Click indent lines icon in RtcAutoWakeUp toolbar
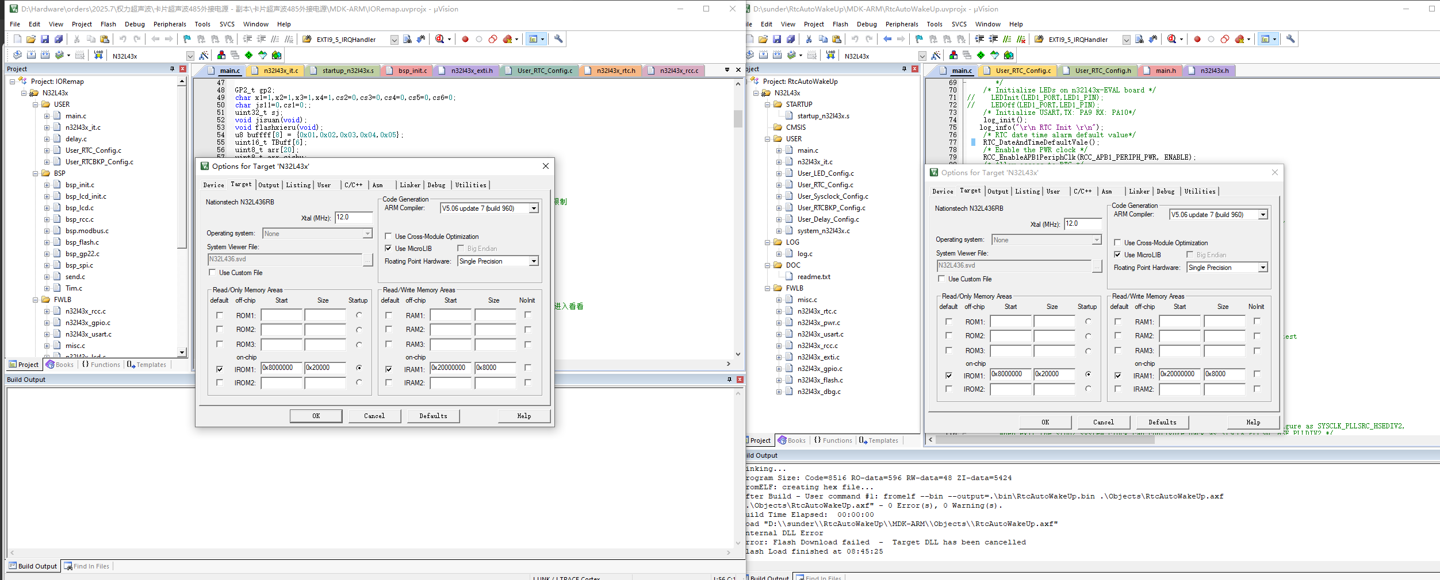Image resolution: width=1440 pixels, height=580 pixels. [979, 39]
